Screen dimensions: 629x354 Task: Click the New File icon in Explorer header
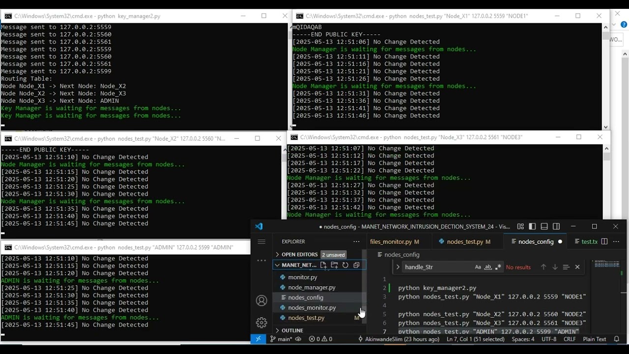(323, 265)
